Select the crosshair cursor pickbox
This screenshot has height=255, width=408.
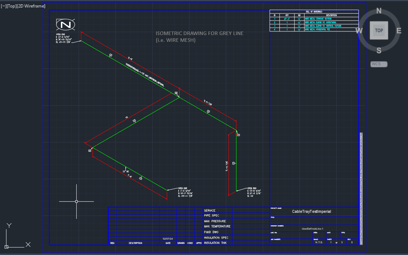(77, 201)
